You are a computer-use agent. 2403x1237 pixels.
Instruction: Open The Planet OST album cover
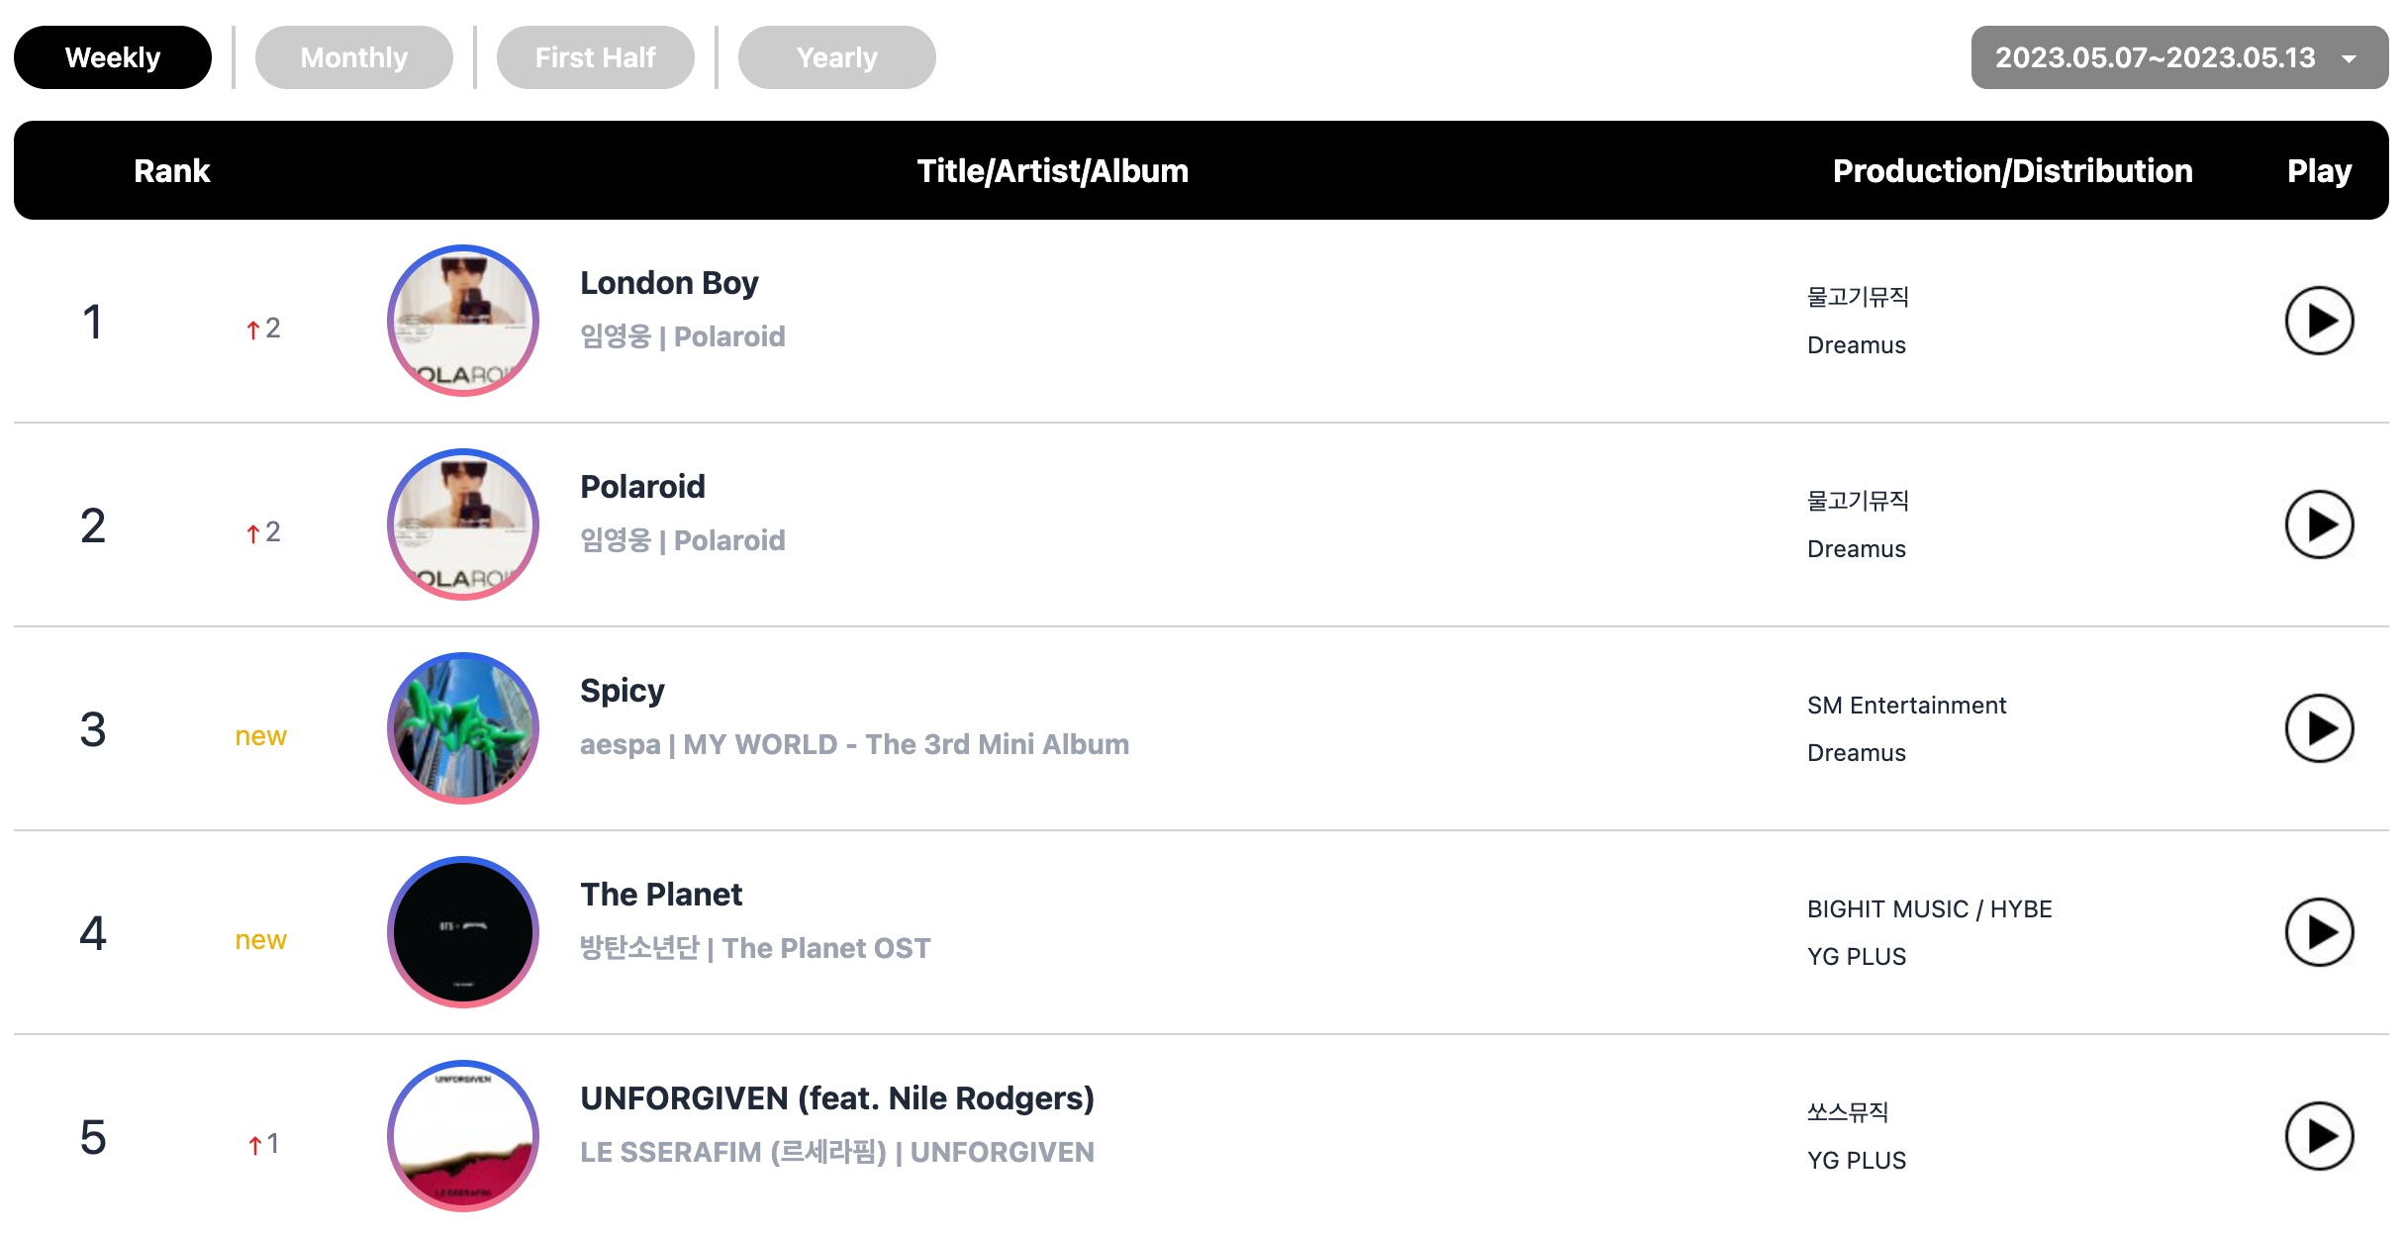tap(463, 932)
